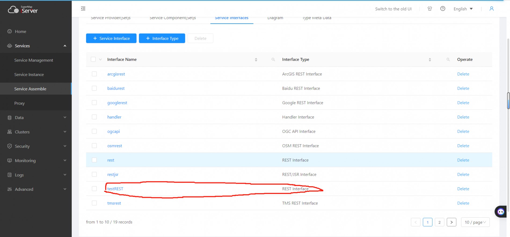Click the SuperMap iServer logo
Screen dimensions: 510x237
23,10
